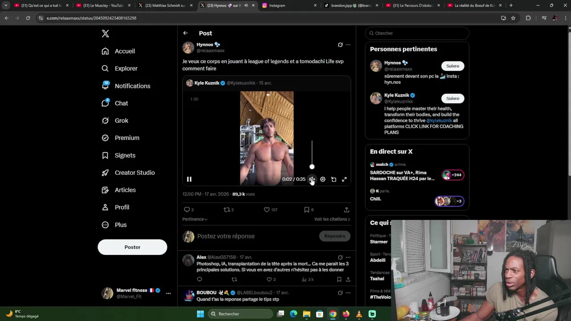Viewport: 571px width, 321px height.
Task: Adjust the video volume slider handle
Action: (312, 167)
